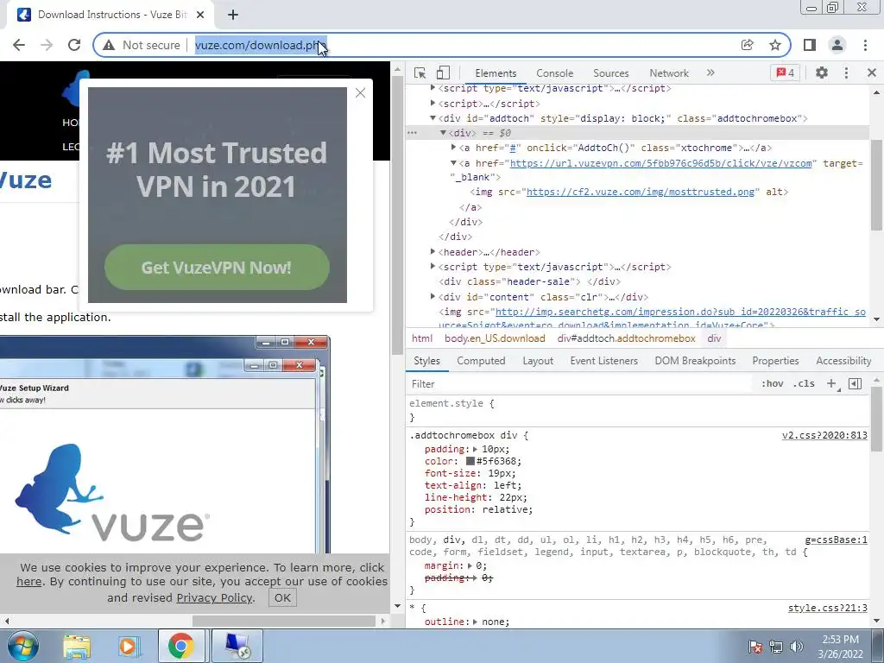Click the Action Center flag tray icon
This screenshot has height=663, width=884.
(755, 647)
